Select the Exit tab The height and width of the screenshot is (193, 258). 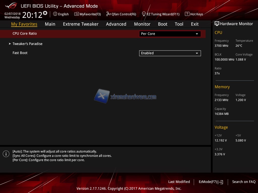point(195,24)
